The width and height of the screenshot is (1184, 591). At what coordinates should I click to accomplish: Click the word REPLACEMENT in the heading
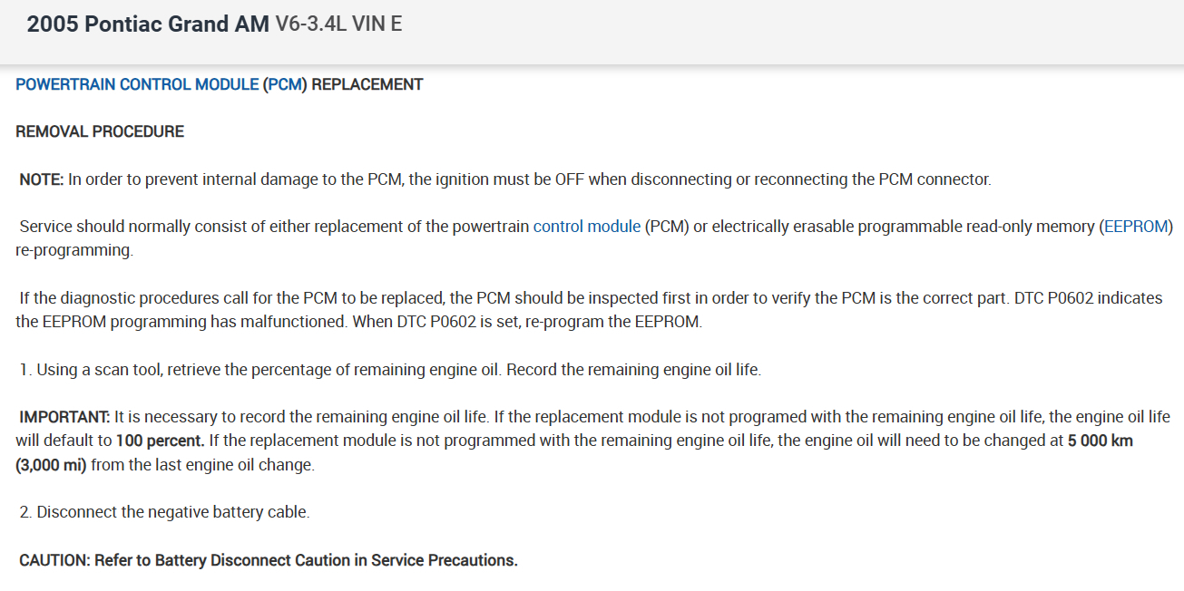coord(367,84)
